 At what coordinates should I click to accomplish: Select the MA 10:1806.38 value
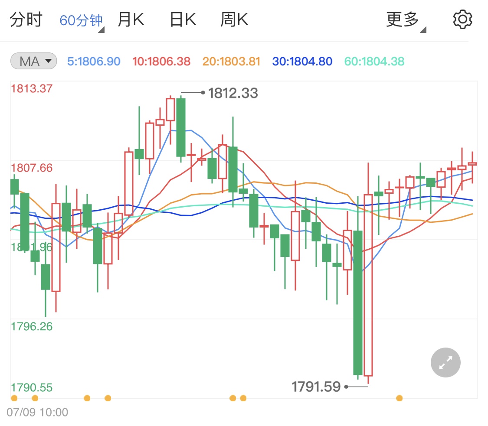point(161,61)
